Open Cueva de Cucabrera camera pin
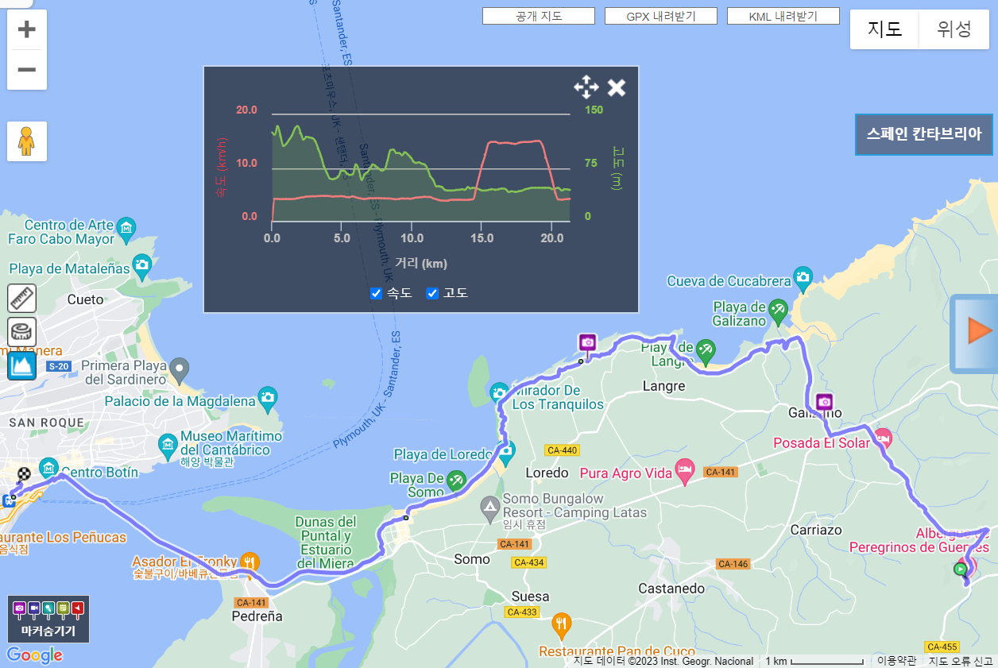 [803, 277]
